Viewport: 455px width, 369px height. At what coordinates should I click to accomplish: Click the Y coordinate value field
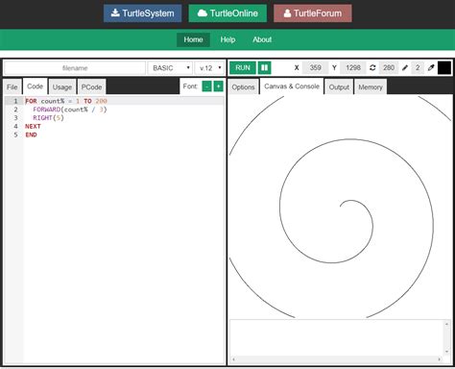[x=353, y=67]
